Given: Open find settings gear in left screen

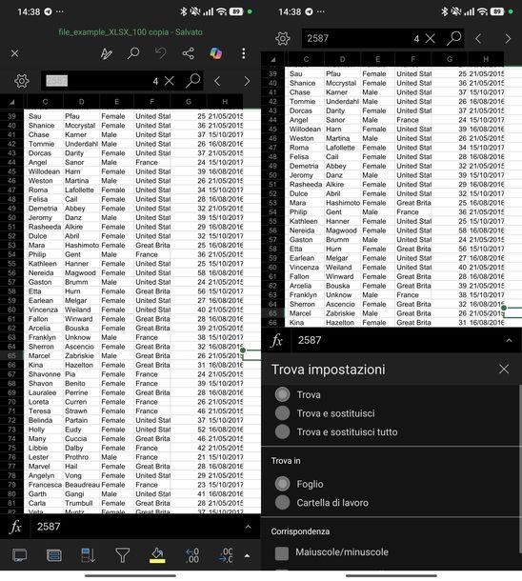Looking at the screenshot, I should [x=22, y=81].
